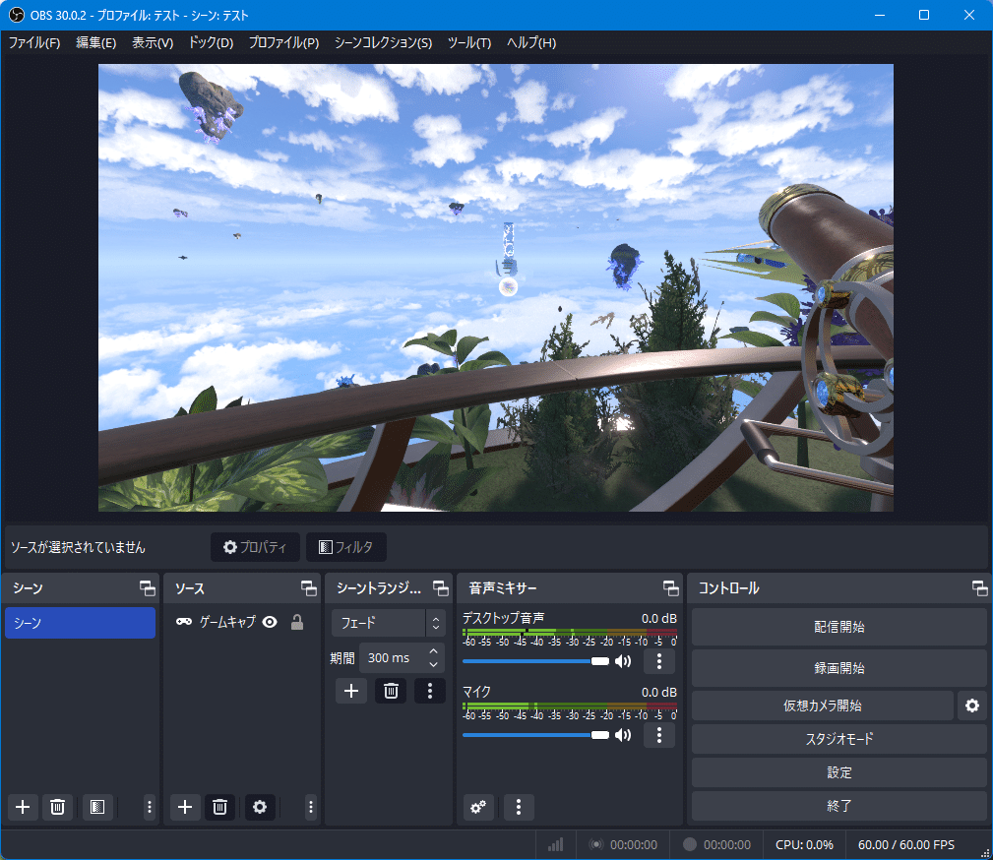The width and height of the screenshot is (993, 860).
Task: Open audio mixer menu three-dot icon
Action: click(x=519, y=807)
